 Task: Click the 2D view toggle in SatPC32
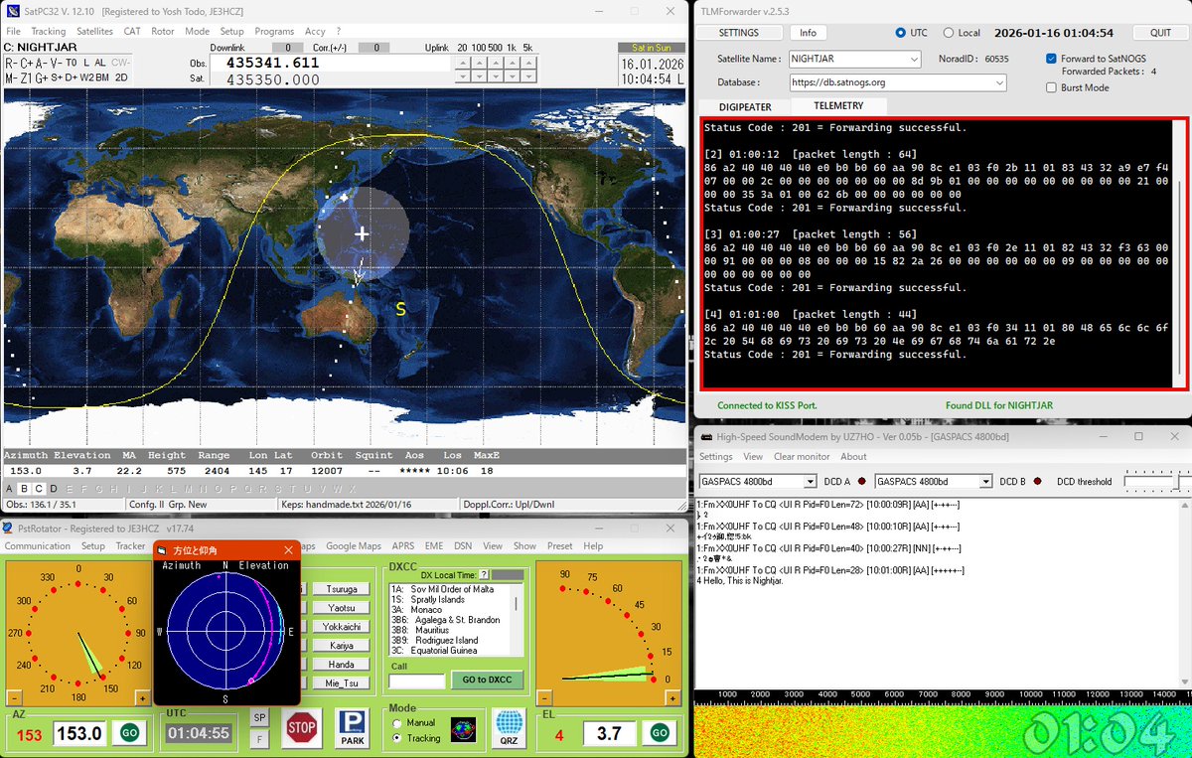[x=120, y=77]
